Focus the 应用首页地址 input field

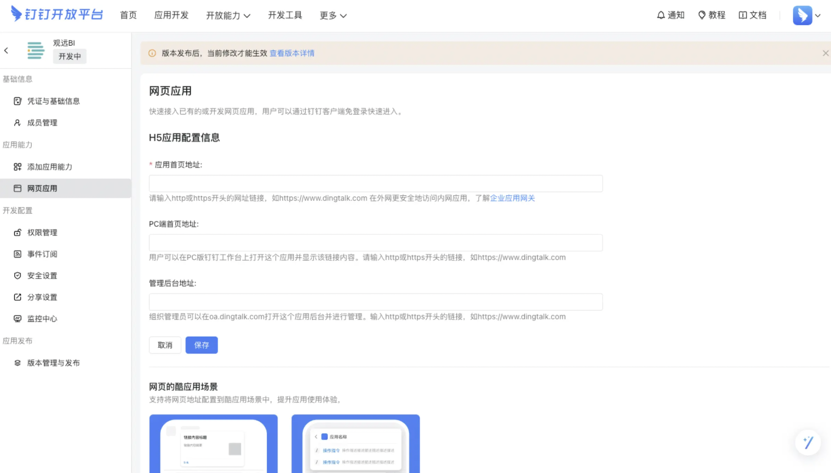pos(376,184)
